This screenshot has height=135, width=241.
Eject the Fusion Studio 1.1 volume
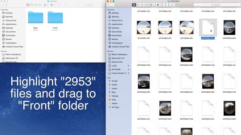[128, 73]
